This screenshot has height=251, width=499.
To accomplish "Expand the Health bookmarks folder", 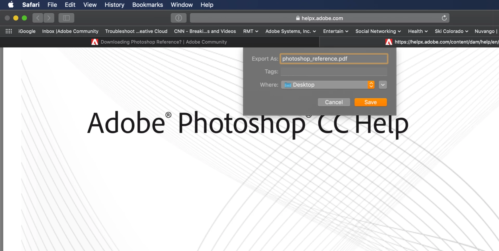I will point(418,31).
